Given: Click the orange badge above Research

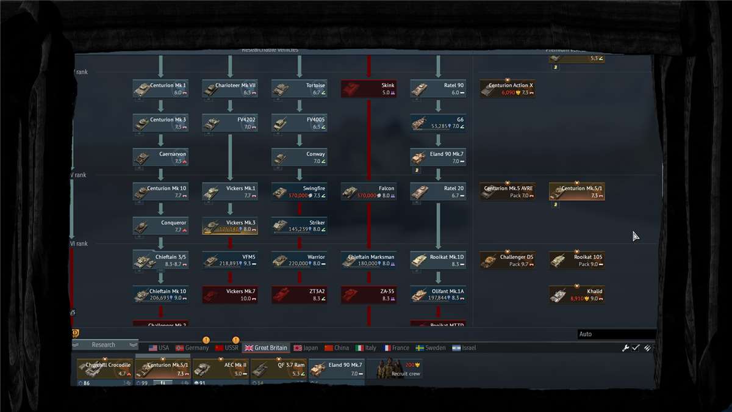Looking at the screenshot, I should tap(75, 333).
